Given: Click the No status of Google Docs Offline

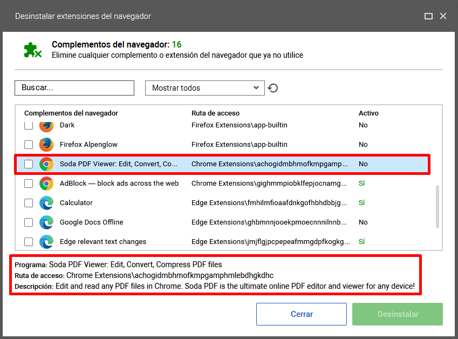Looking at the screenshot, I should pos(363,222).
